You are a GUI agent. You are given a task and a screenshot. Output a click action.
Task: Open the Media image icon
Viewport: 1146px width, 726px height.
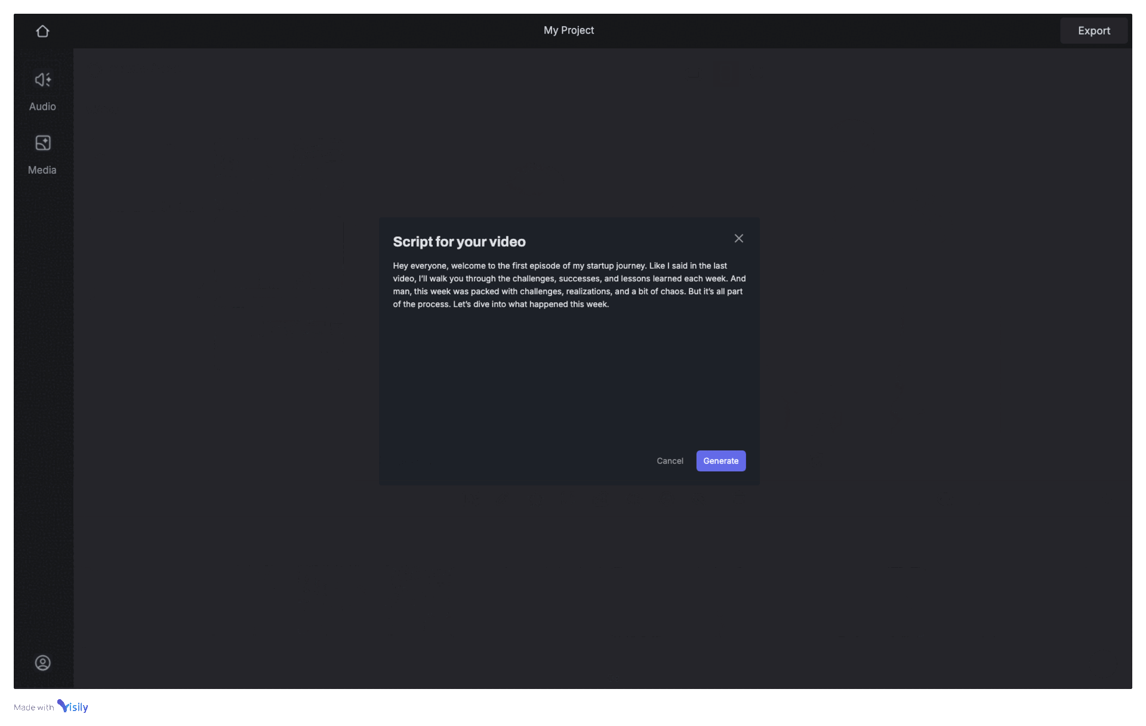tap(42, 143)
